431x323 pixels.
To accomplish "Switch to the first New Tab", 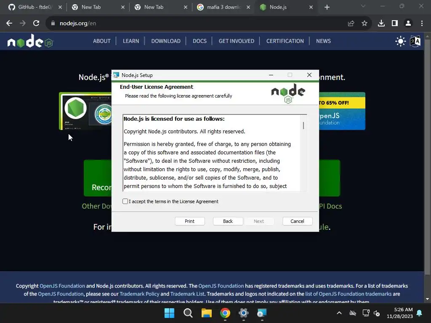I will 91,7.
